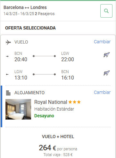Click the left arrow of return flight

pyautogui.click(x=7, y=74)
